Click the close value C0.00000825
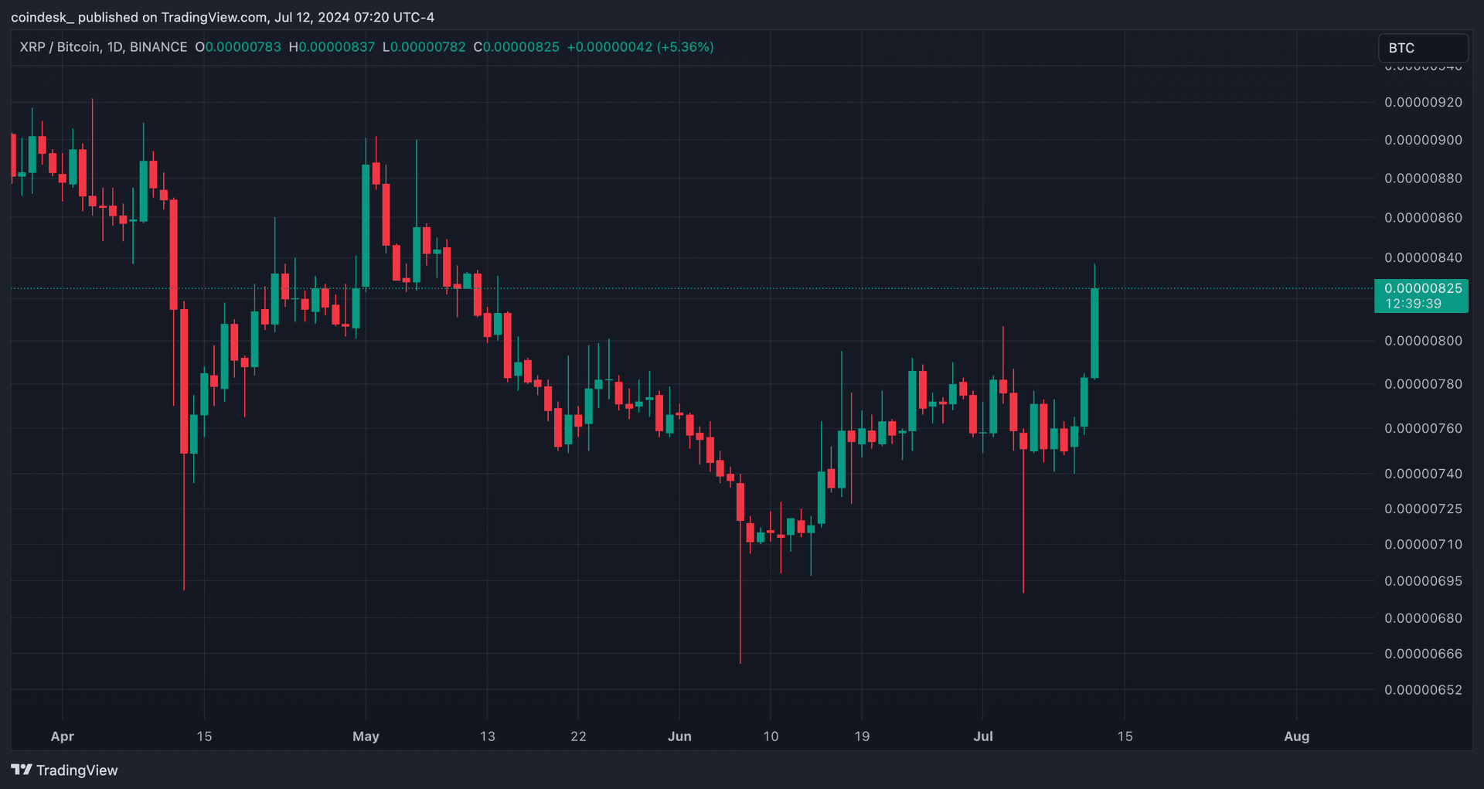Screen dimensions: 1484x789 tap(516, 47)
